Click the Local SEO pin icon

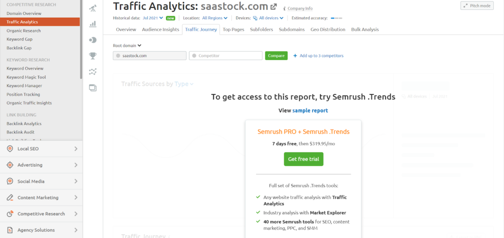10,149
